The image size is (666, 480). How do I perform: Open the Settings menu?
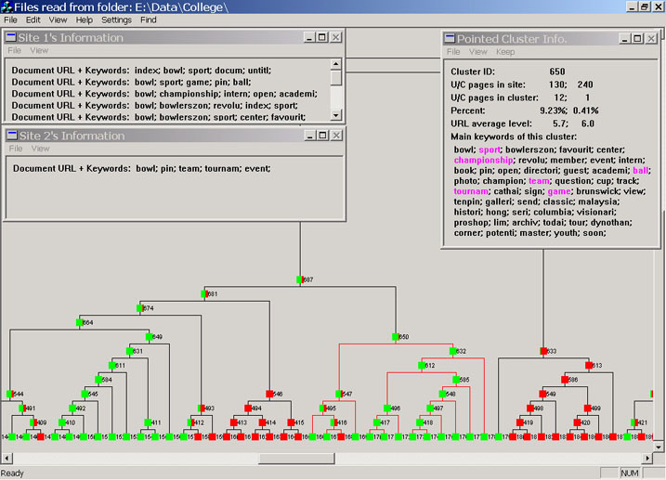116,19
